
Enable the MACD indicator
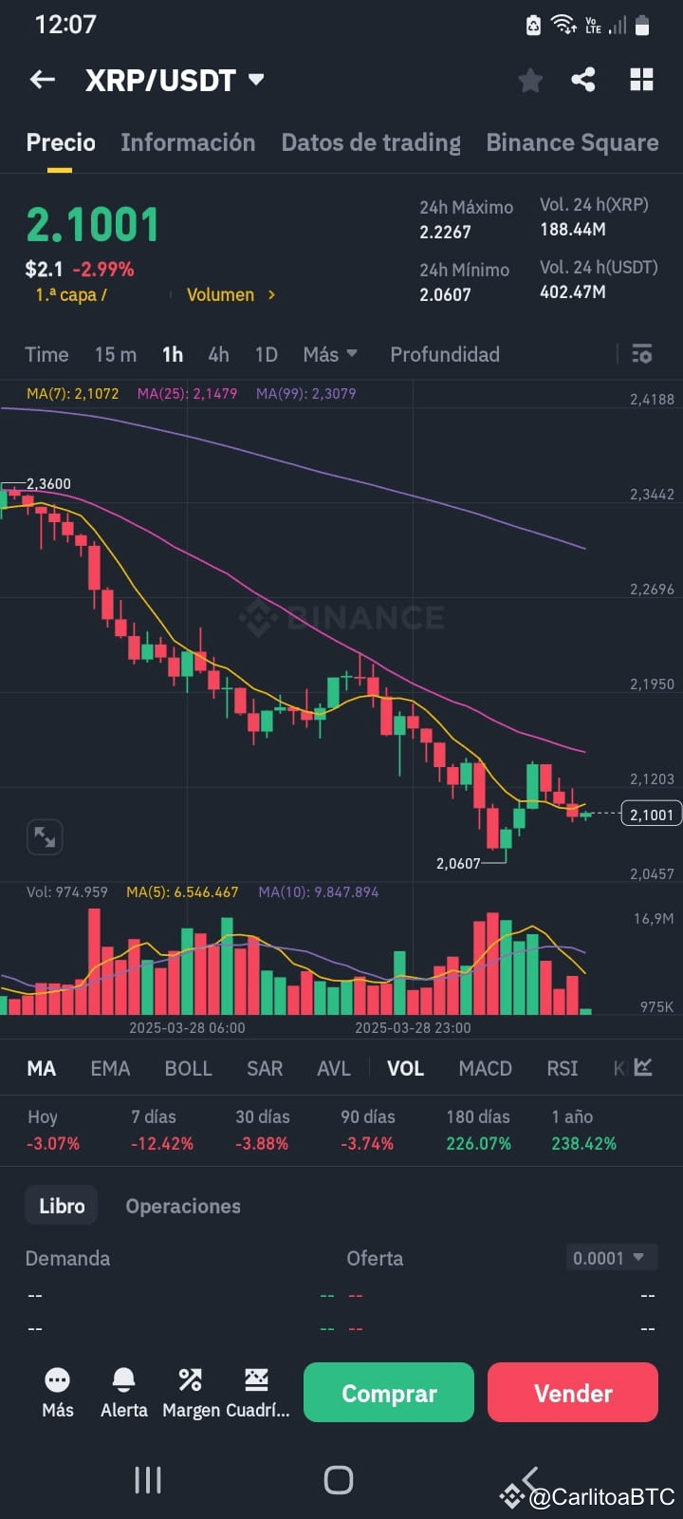click(485, 1068)
